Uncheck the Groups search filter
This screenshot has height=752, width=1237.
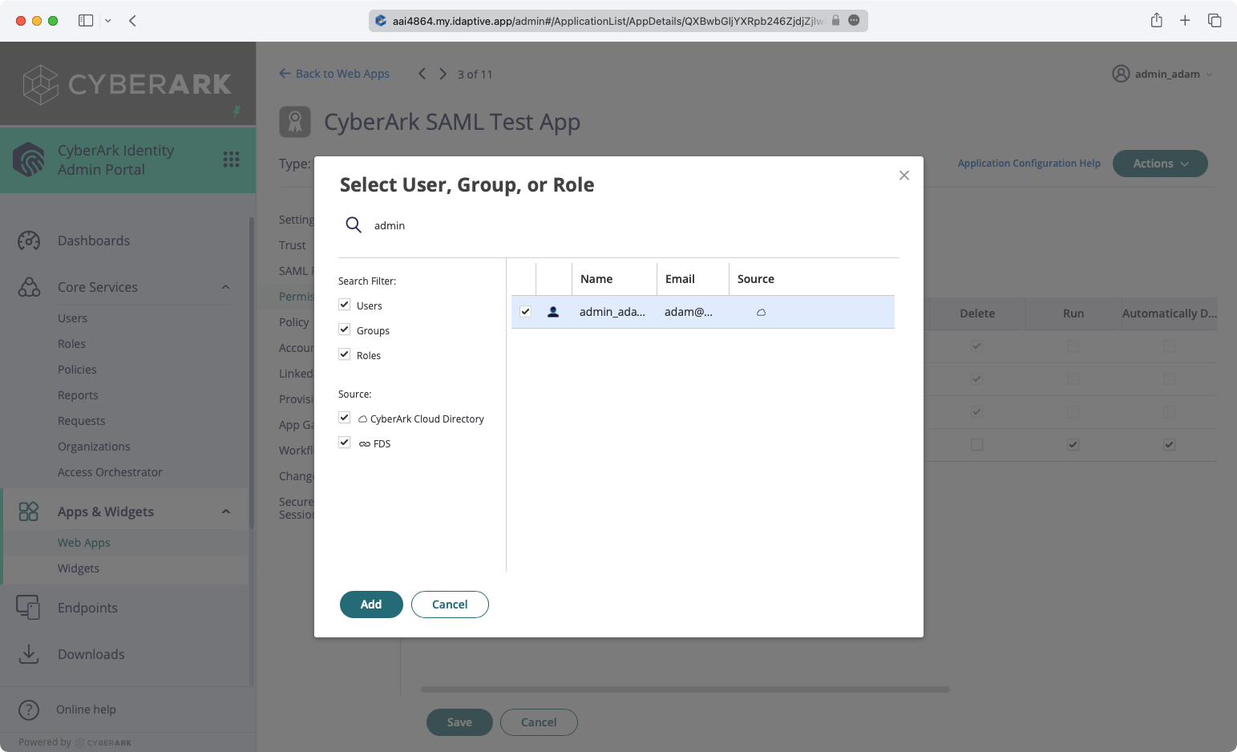pyautogui.click(x=344, y=329)
